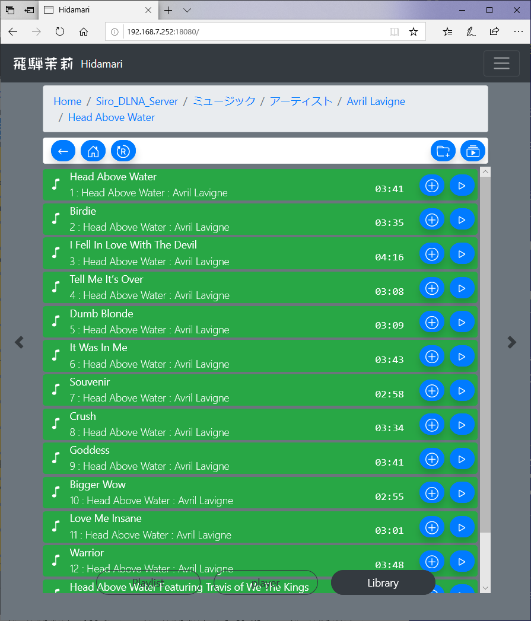This screenshot has height=621, width=531.
Task: Play 'I Fell In Love With The Devil'
Action: coord(462,254)
